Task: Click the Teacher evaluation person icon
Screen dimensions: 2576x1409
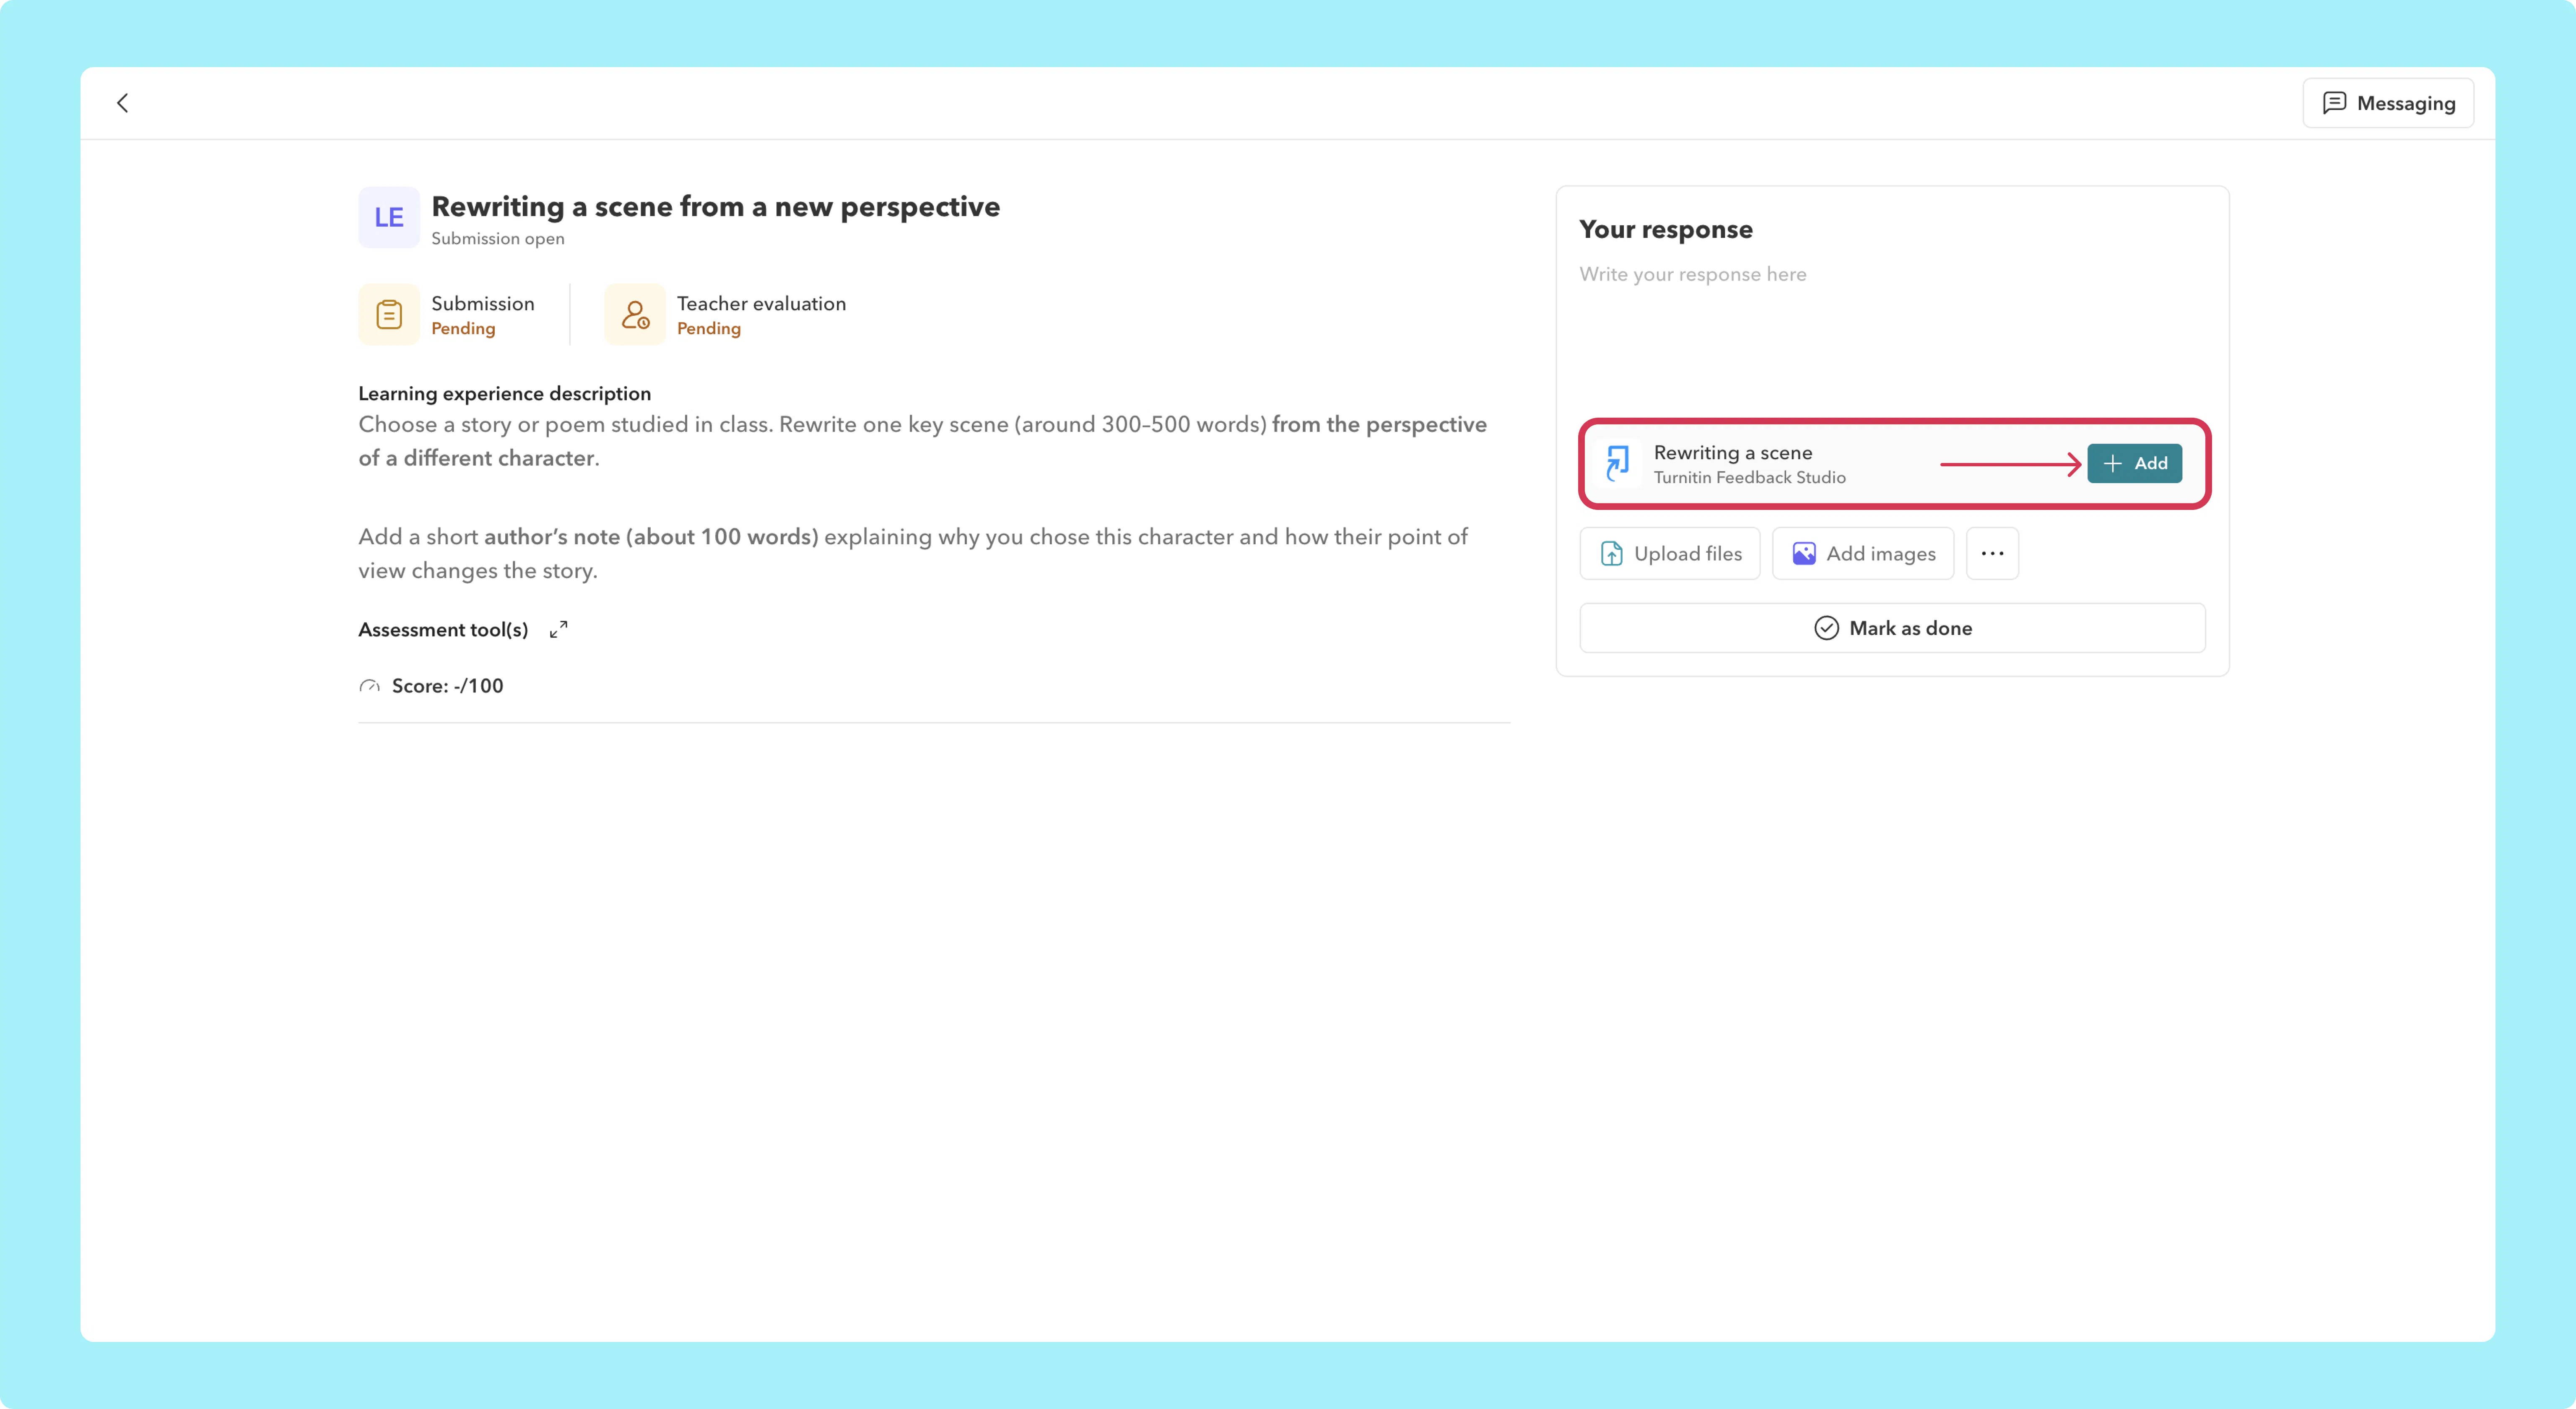Action: [x=635, y=315]
